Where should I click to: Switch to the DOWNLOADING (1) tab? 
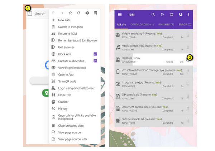tap(142, 24)
